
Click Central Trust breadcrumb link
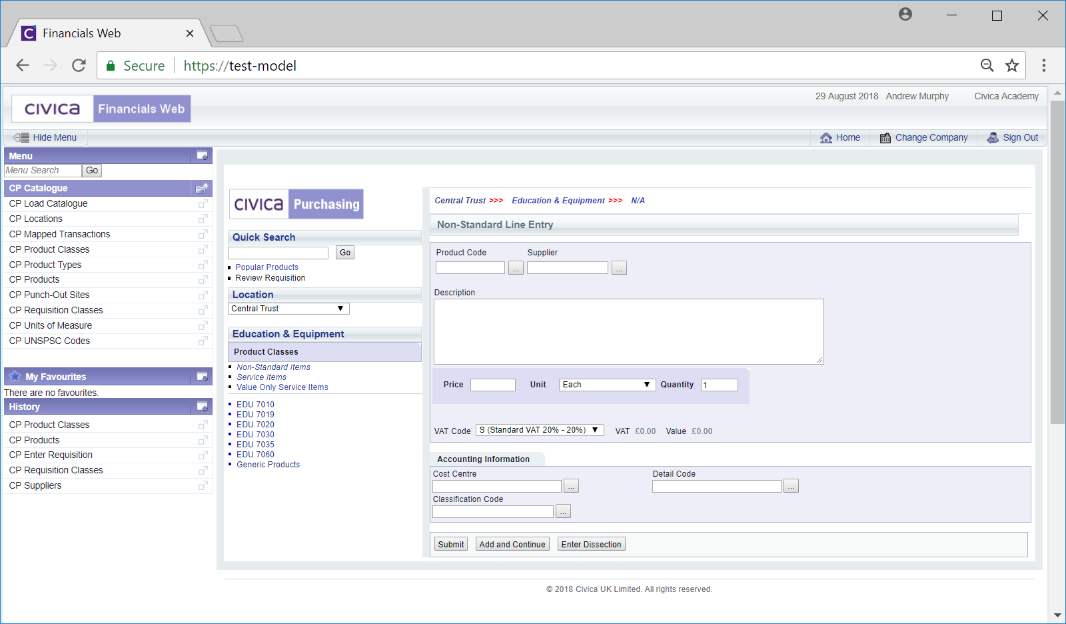click(x=460, y=201)
